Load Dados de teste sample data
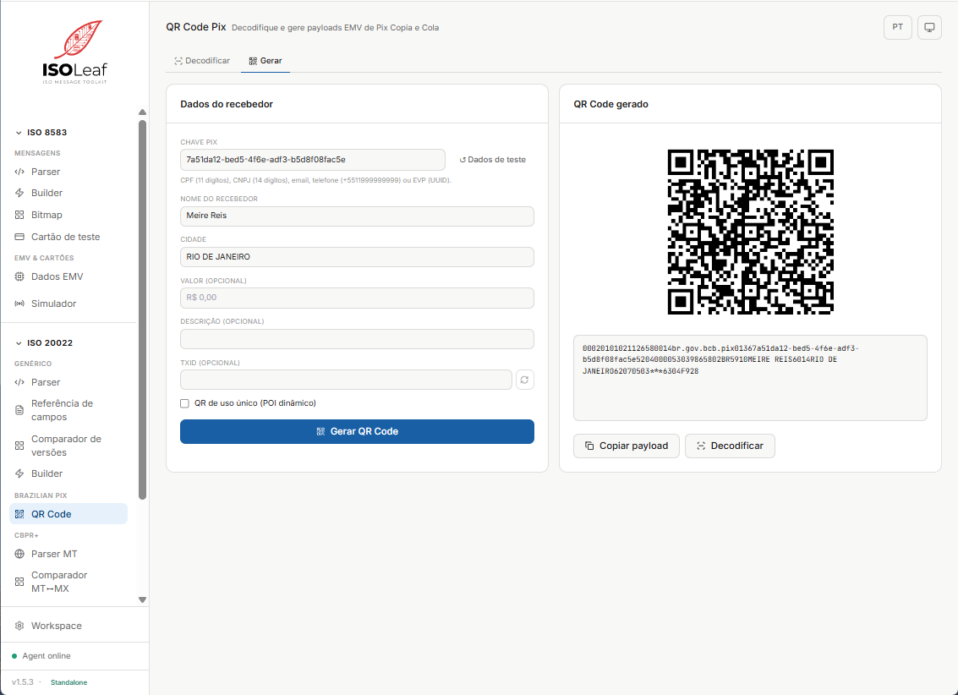Screen dimensions: 958x695 pos(492,160)
